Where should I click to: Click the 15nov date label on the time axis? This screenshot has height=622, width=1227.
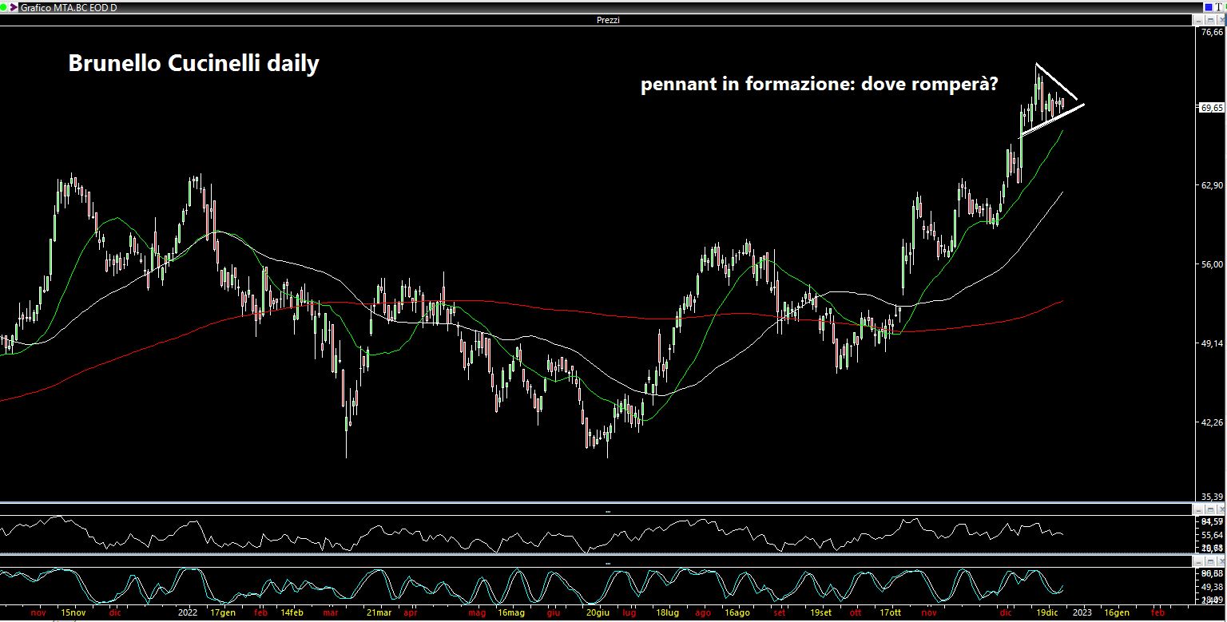[73, 613]
